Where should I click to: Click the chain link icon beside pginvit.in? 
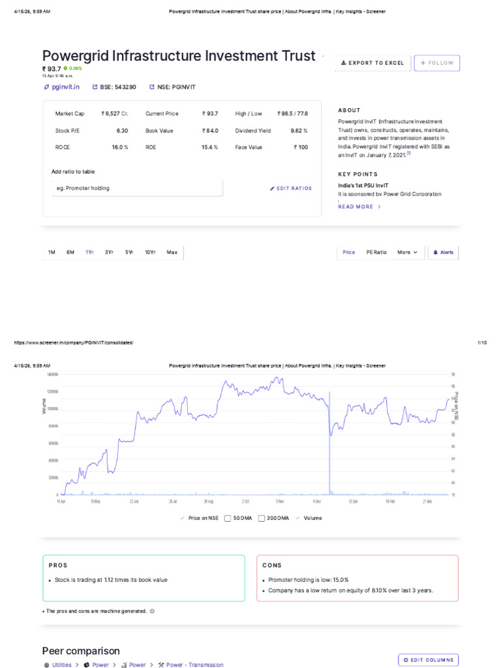(47, 87)
